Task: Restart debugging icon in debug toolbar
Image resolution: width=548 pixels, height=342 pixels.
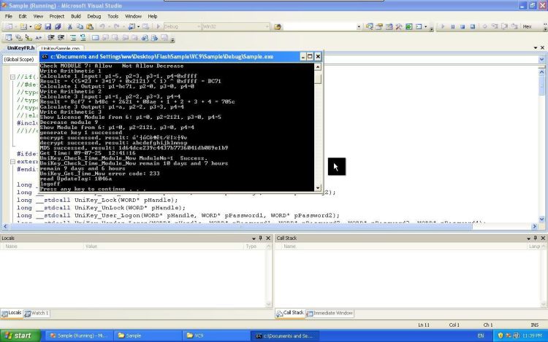Action: [473, 26]
